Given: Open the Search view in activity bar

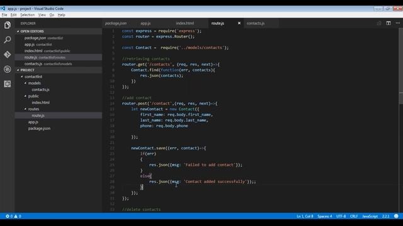Looking at the screenshot, I should [x=7, y=40].
